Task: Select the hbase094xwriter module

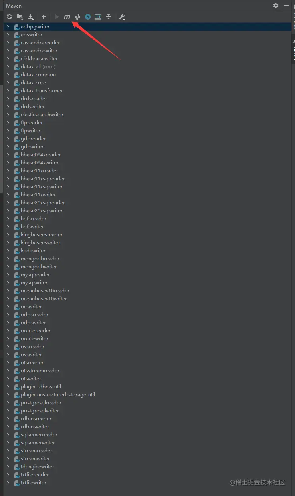Action: tap(40, 163)
